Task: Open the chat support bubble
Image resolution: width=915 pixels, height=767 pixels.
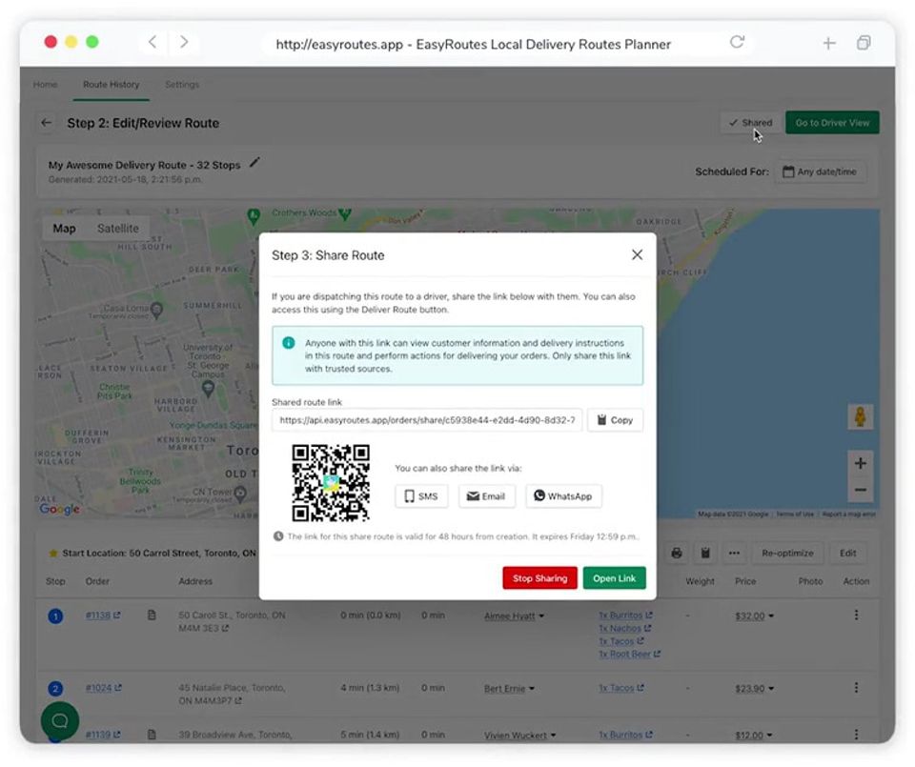Action: [x=60, y=721]
